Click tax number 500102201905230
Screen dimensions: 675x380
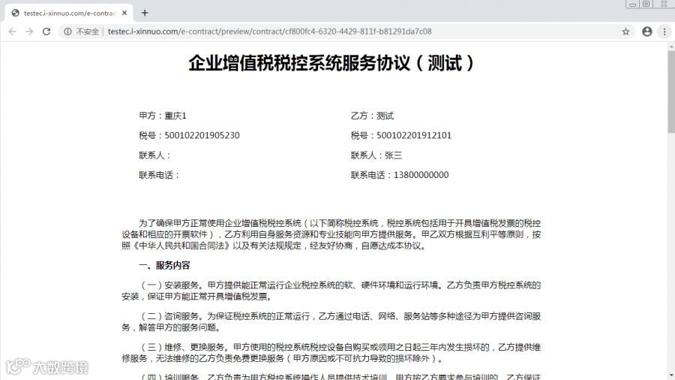(202, 135)
